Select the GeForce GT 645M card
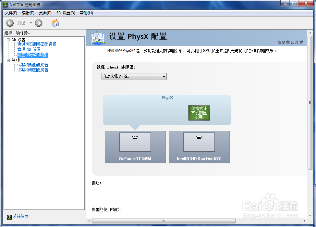 [135, 147]
